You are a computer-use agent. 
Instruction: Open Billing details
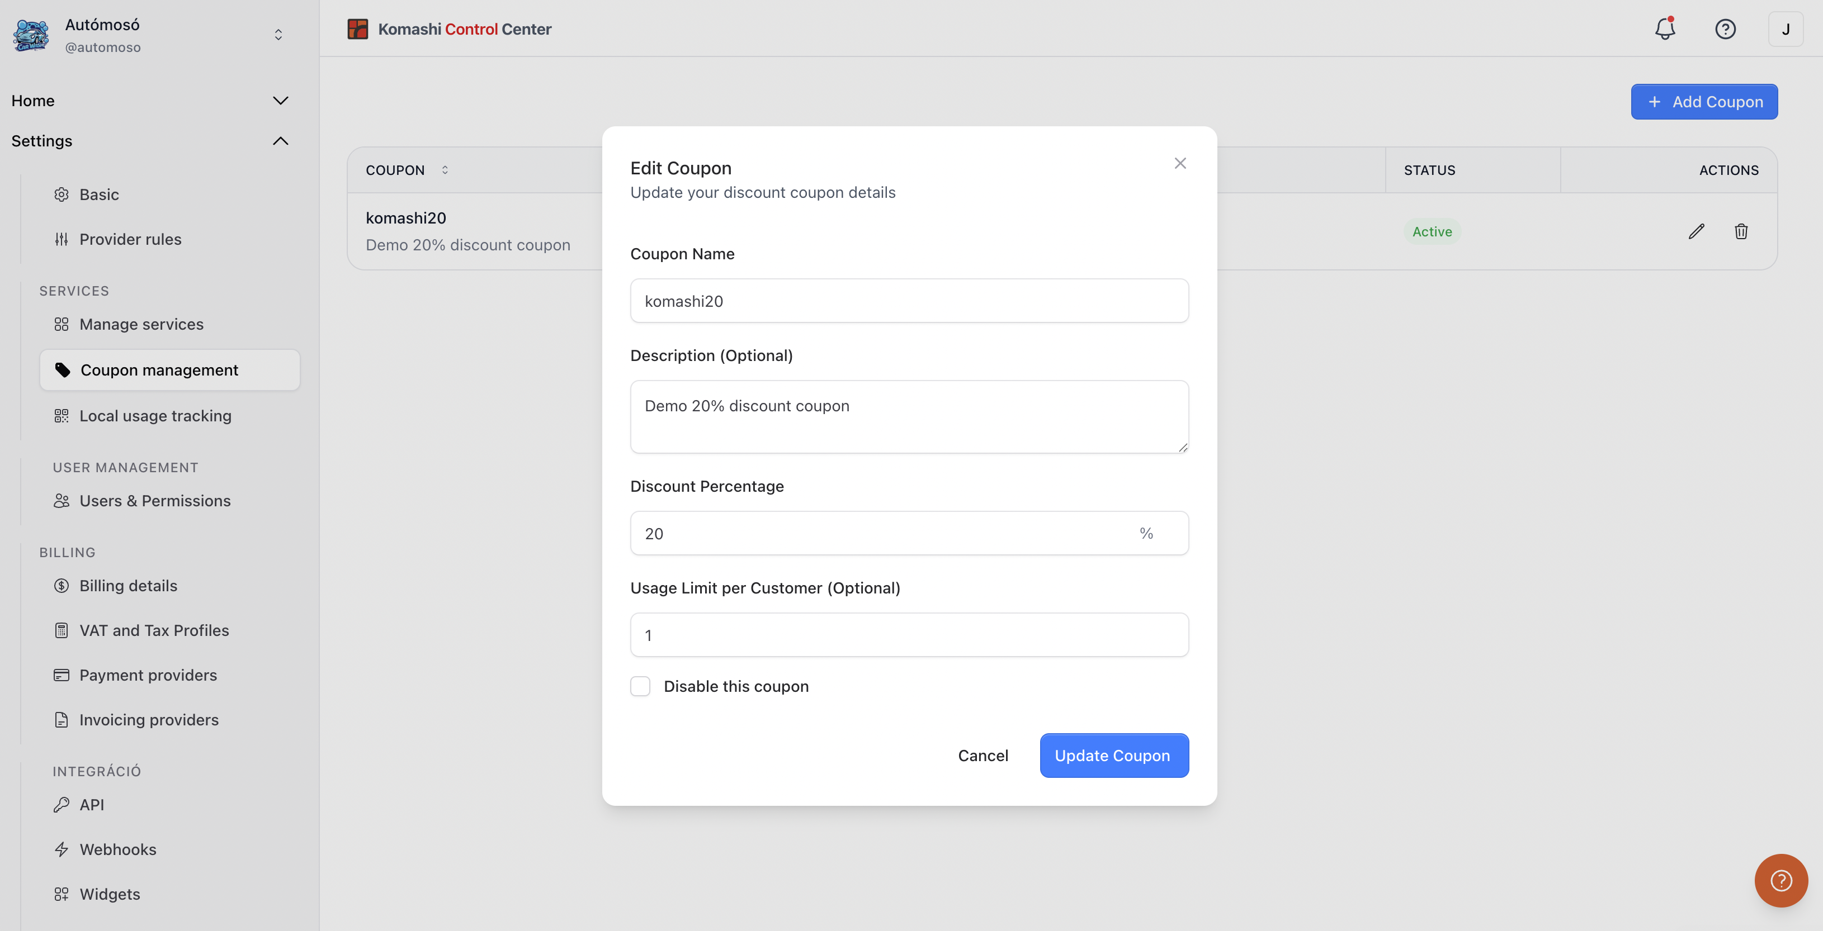128,586
